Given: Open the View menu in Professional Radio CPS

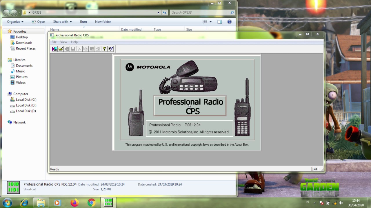Looking at the screenshot, I should [63, 42].
